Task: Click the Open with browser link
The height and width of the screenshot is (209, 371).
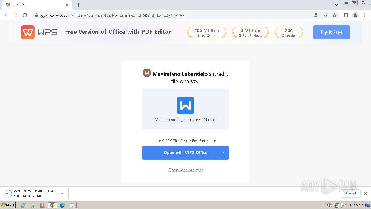Action: click(185, 170)
